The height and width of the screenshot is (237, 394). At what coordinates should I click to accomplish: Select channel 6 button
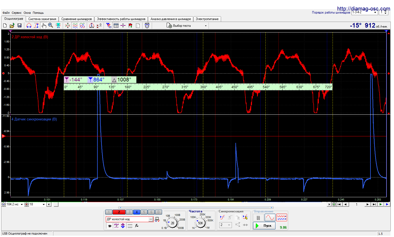151,212
